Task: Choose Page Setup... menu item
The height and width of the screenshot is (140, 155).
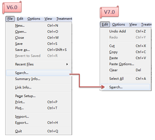Action: [x=39, y=96]
